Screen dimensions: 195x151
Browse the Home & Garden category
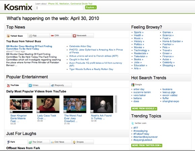(x=172, y=41)
